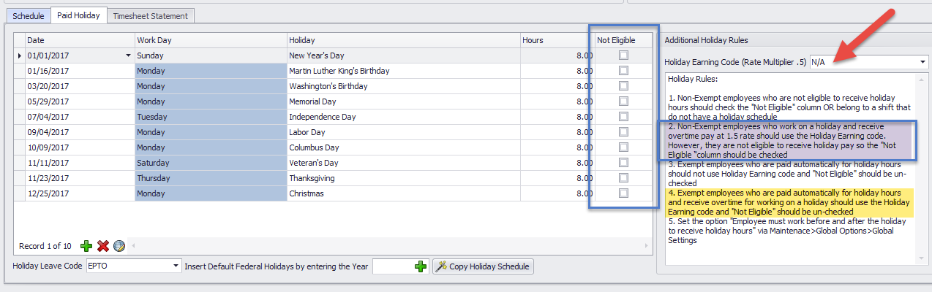The width and height of the screenshot is (932, 292).
Task: Sort by the Holiday column header
Action: point(402,40)
